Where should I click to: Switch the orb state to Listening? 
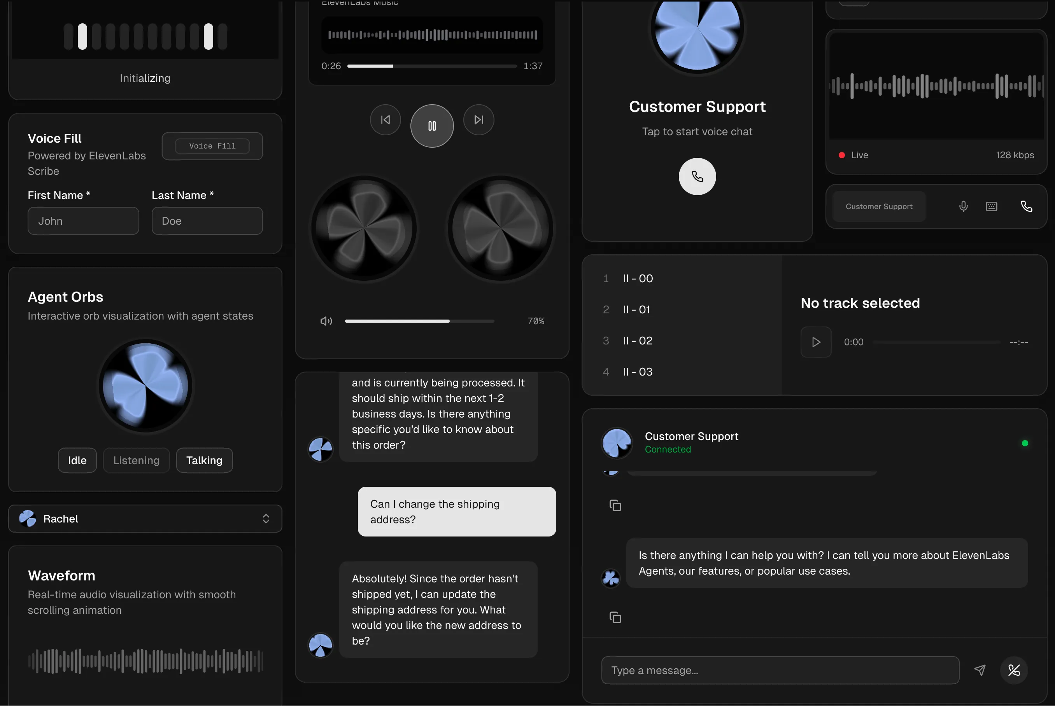pyautogui.click(x=136, y=460)
